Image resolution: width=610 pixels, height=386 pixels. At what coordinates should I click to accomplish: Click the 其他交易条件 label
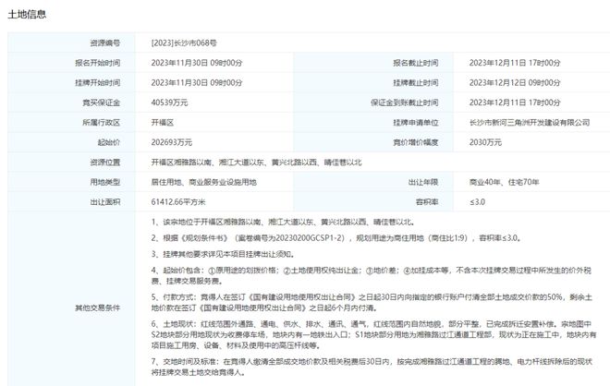pos(98,308)
